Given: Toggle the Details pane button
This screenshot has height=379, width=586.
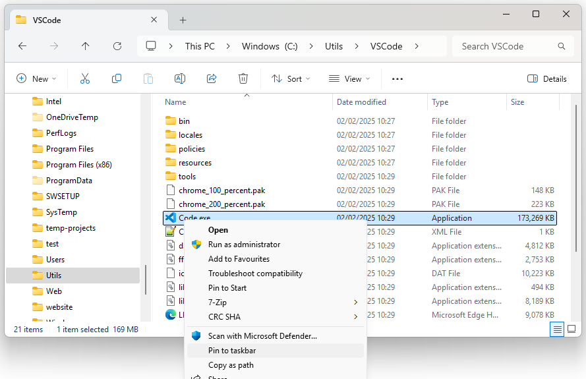Looking at the screenshot, I should point(546,78).
